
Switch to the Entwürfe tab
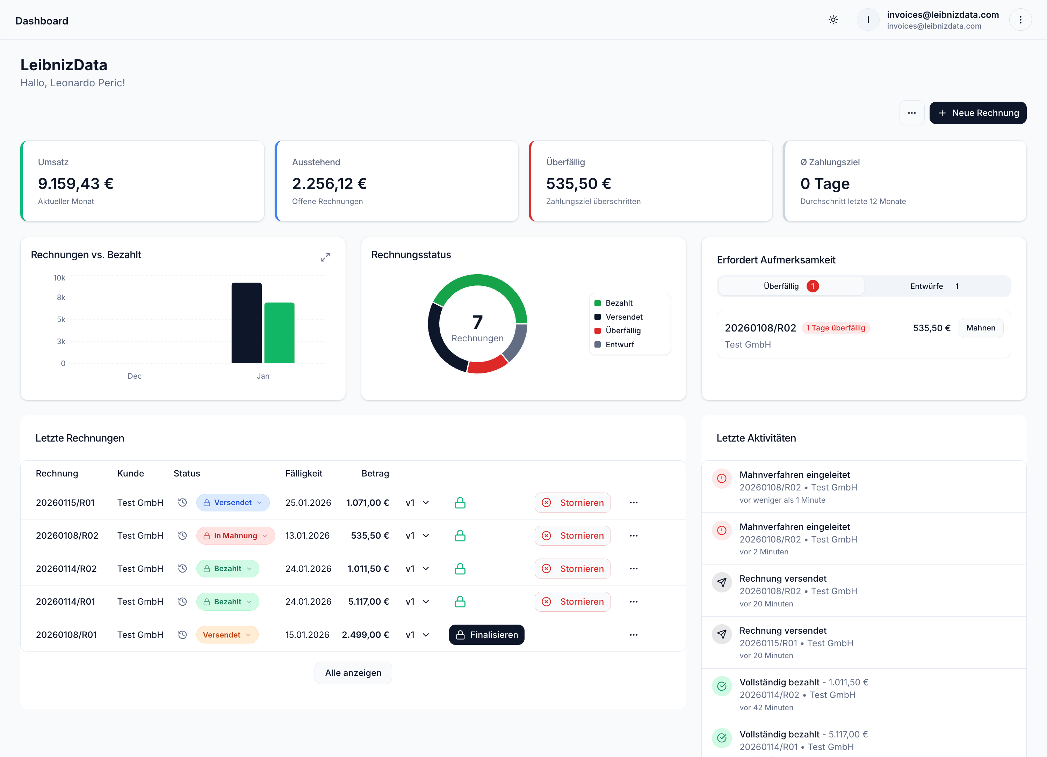tap(934, 286)
